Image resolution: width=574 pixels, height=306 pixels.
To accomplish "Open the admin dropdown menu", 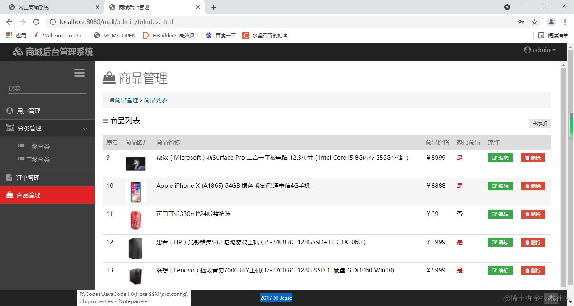I will pos(540,50).
